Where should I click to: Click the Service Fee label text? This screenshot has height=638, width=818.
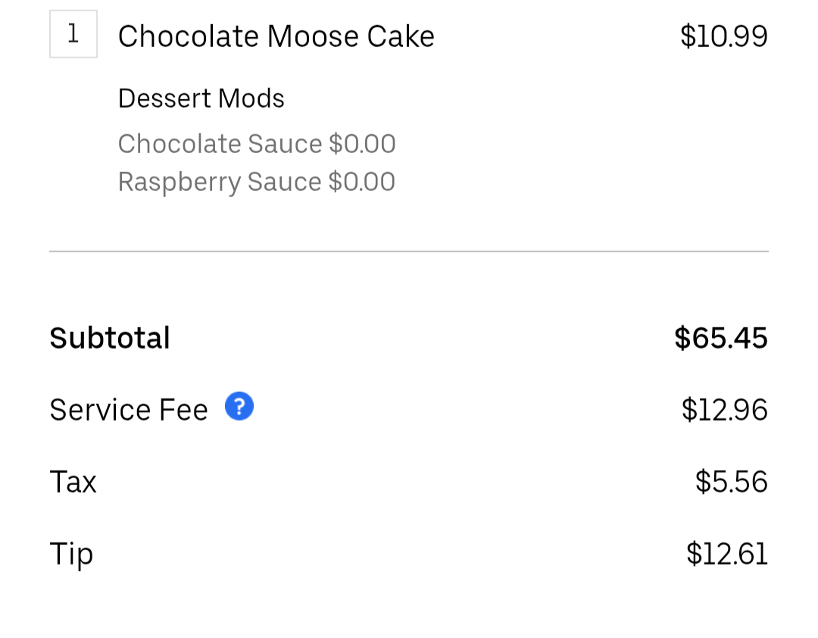pyautogui.click(x=129, y=410)
